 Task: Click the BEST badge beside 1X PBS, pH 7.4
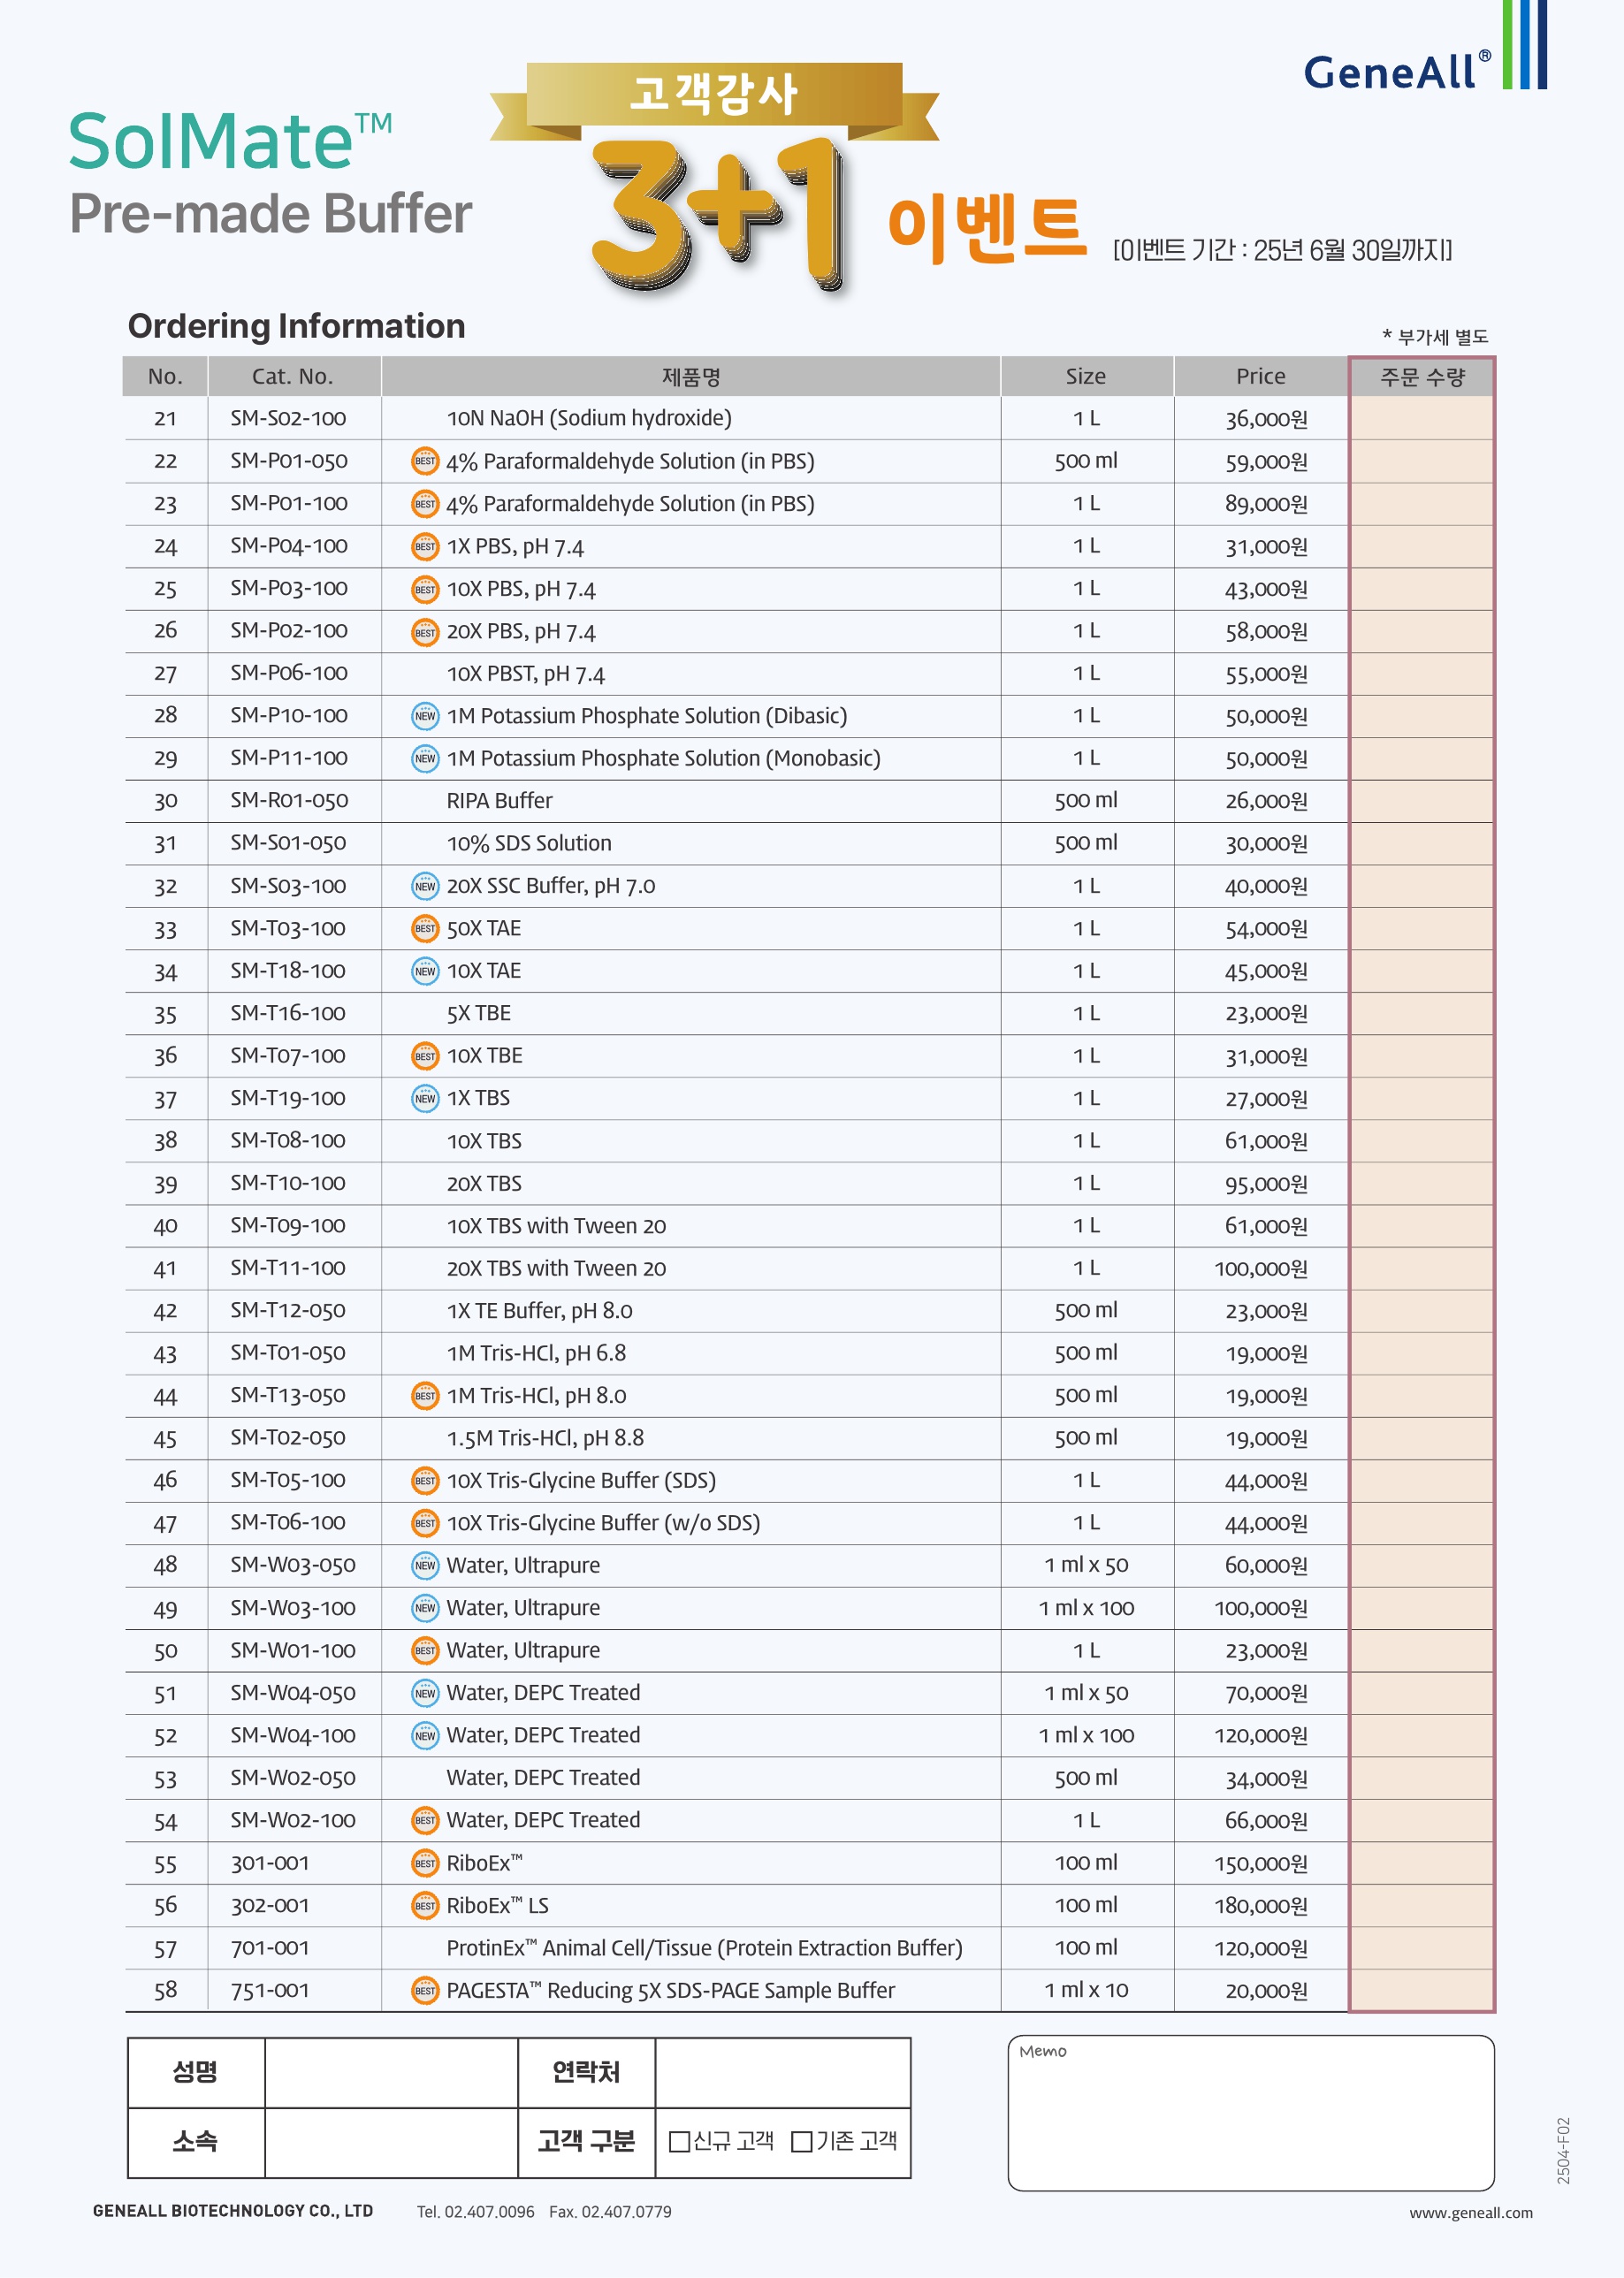pos(425,546)
